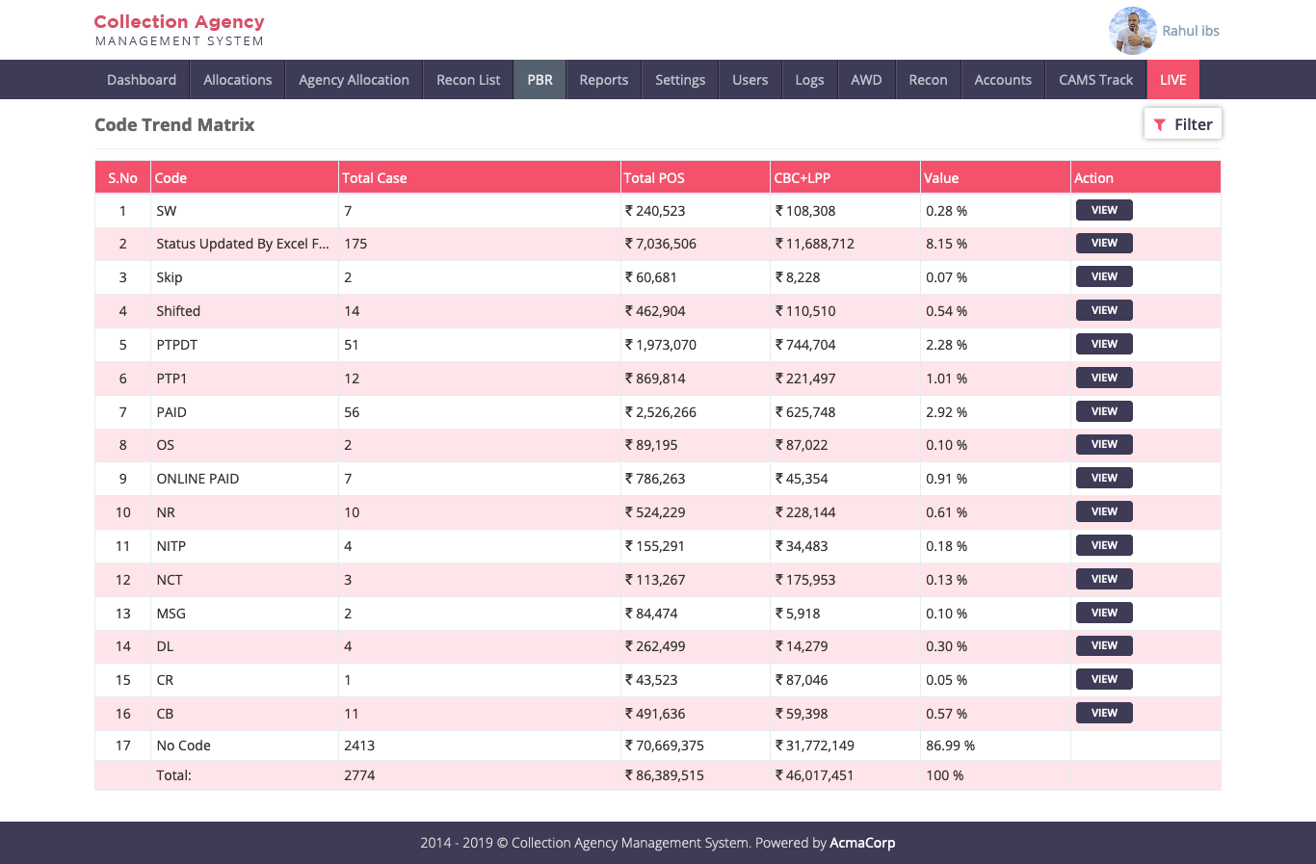Click the AcmaCorp footer link

point(862,843)
